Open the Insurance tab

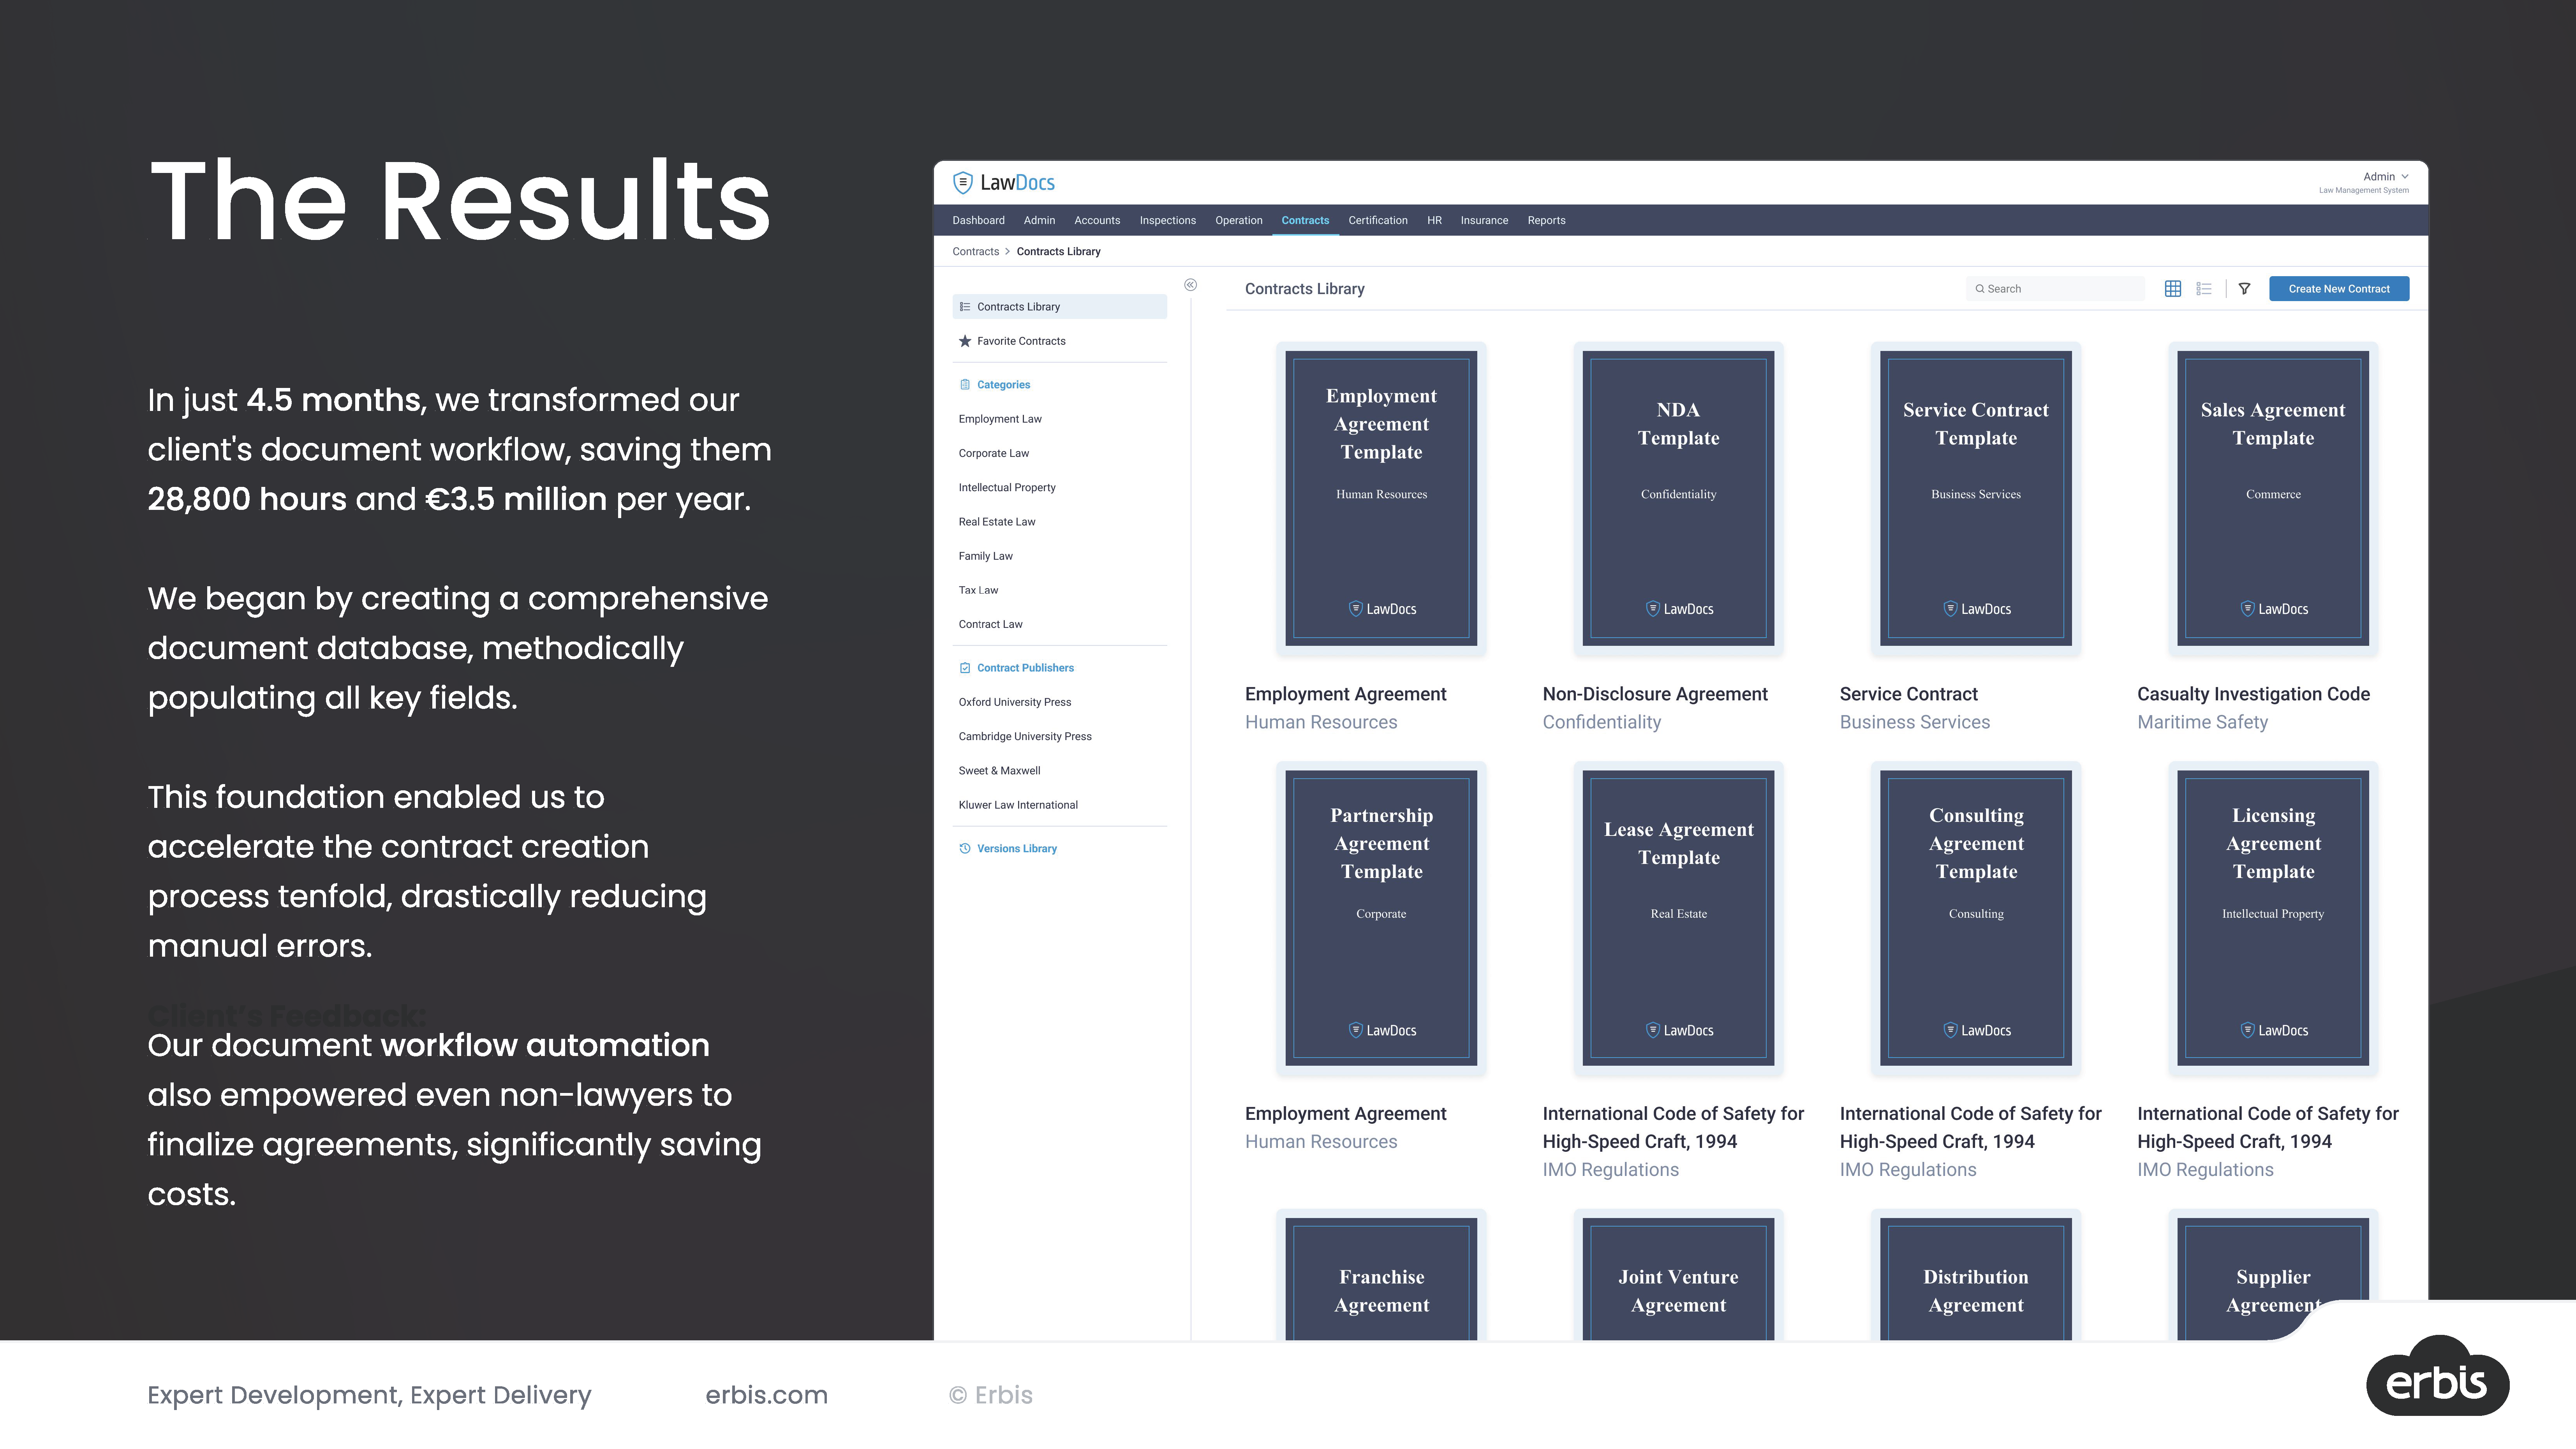1484,220
